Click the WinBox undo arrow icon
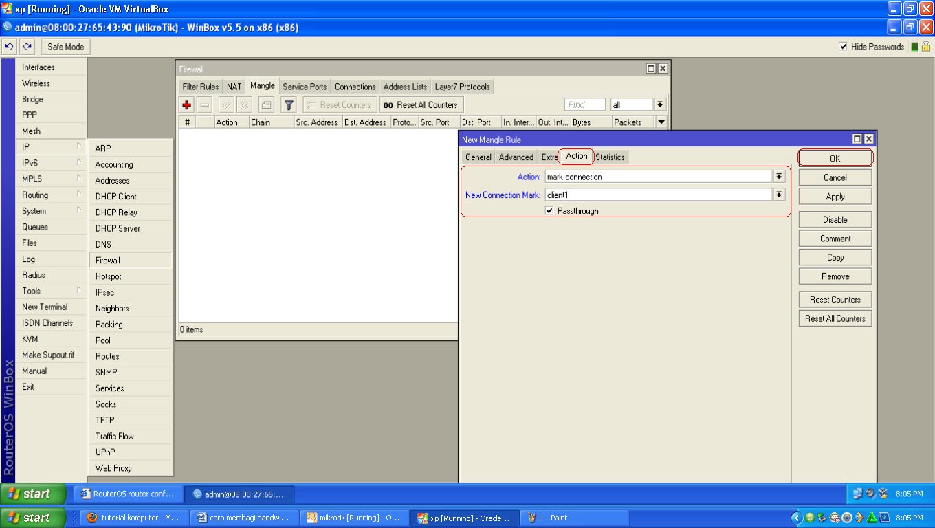Image resolution: width=935 pixels, height=528 pixels. [x=9, y=47]
